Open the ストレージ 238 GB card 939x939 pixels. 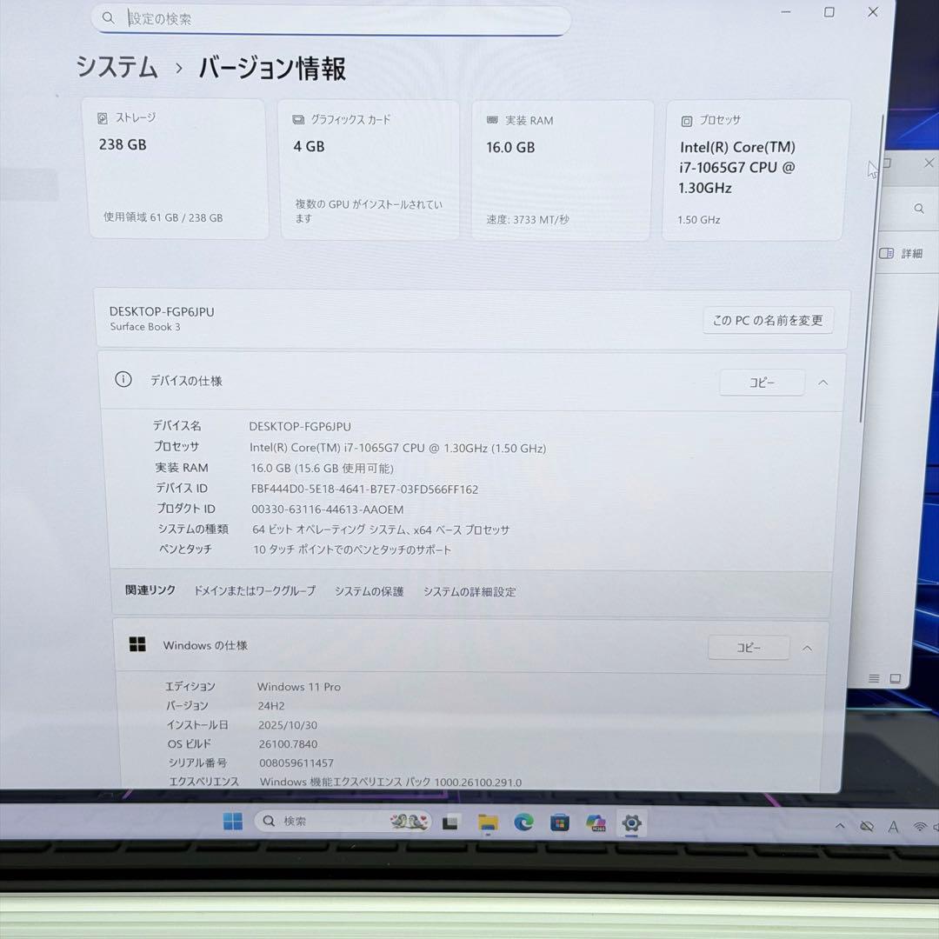coord(176,170)
